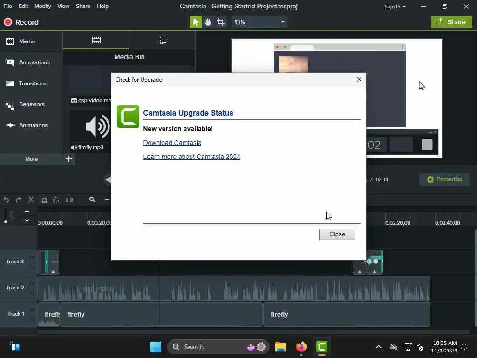Click the taskbar Search box
The image size is (477, 358).
pyautogui.click(x=218, y=347)
